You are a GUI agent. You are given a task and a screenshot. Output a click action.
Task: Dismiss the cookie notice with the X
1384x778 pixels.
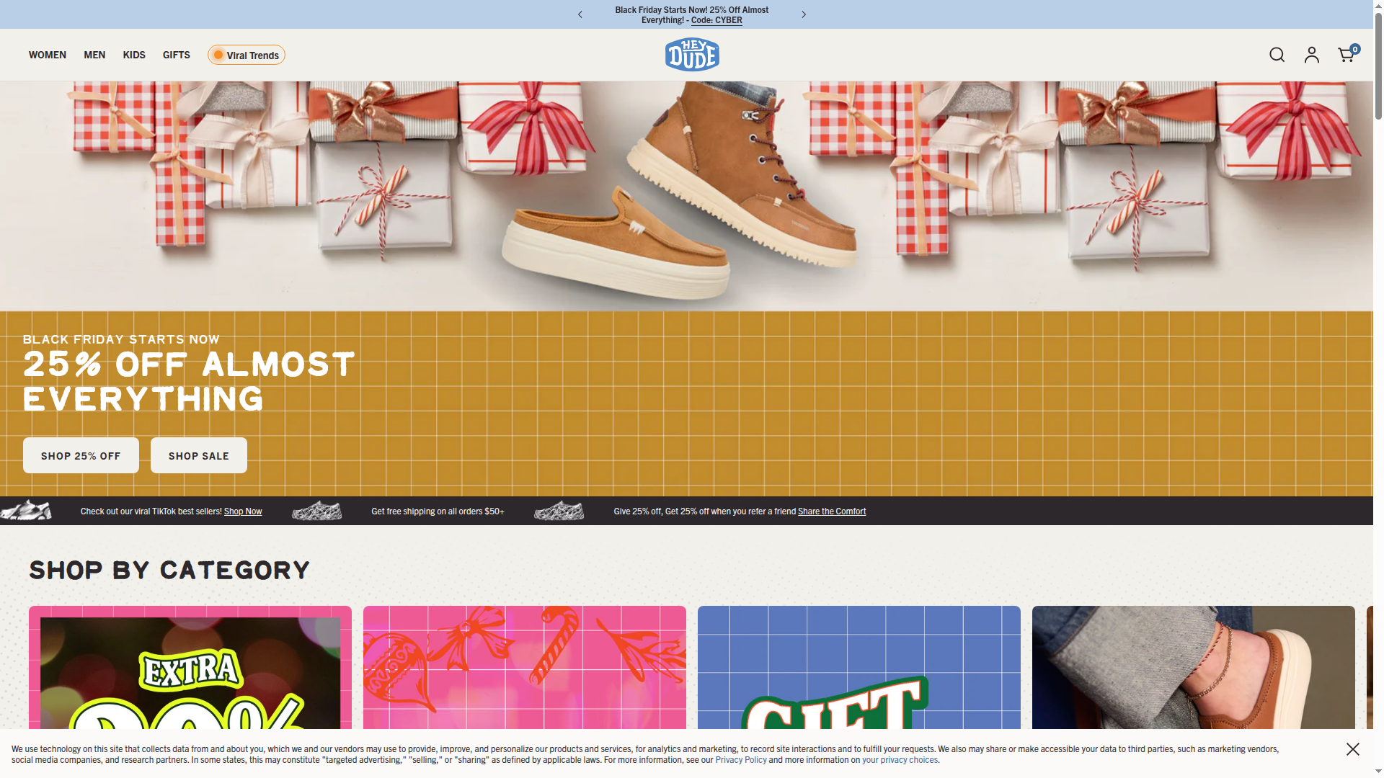1352,749
